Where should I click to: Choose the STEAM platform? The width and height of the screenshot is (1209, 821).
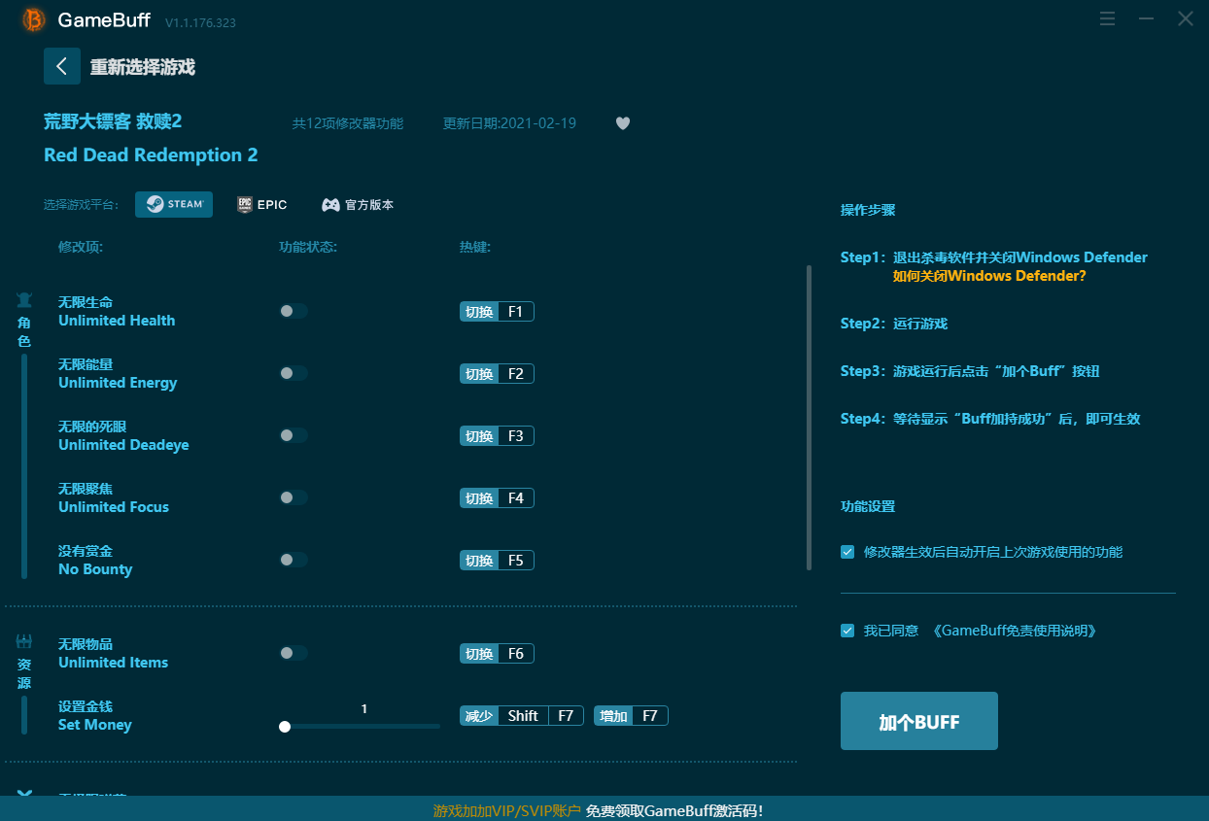[174, 204]
